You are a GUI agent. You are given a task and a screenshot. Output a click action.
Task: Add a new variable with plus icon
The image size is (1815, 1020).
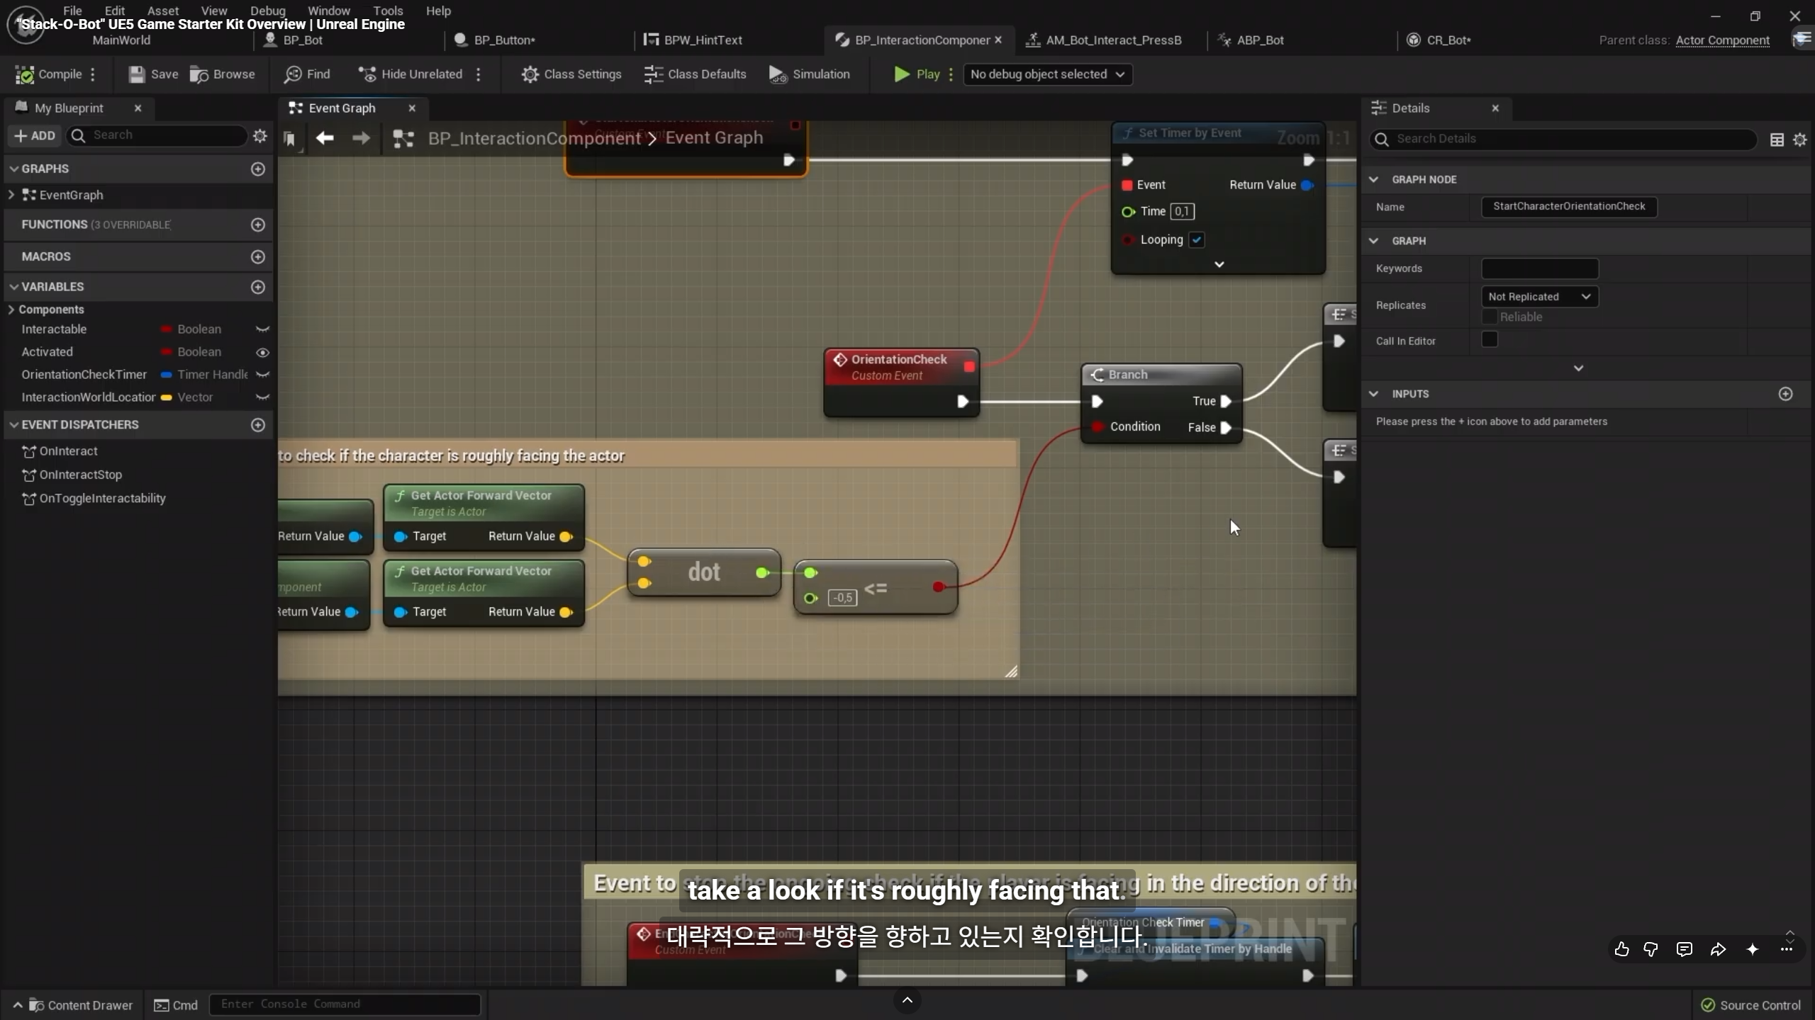pos(258,287)
